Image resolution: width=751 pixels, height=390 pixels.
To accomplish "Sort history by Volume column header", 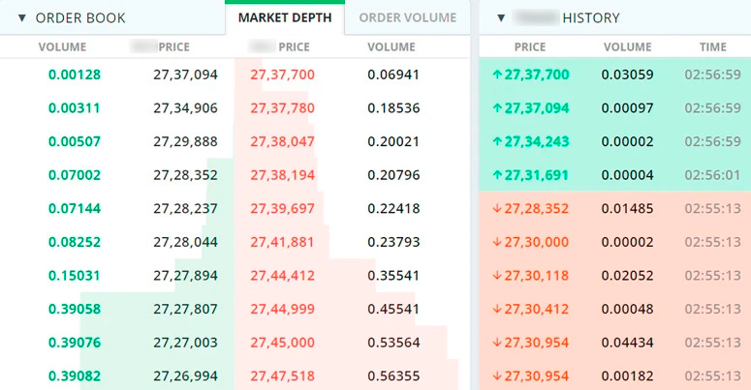I will (627, 46).
